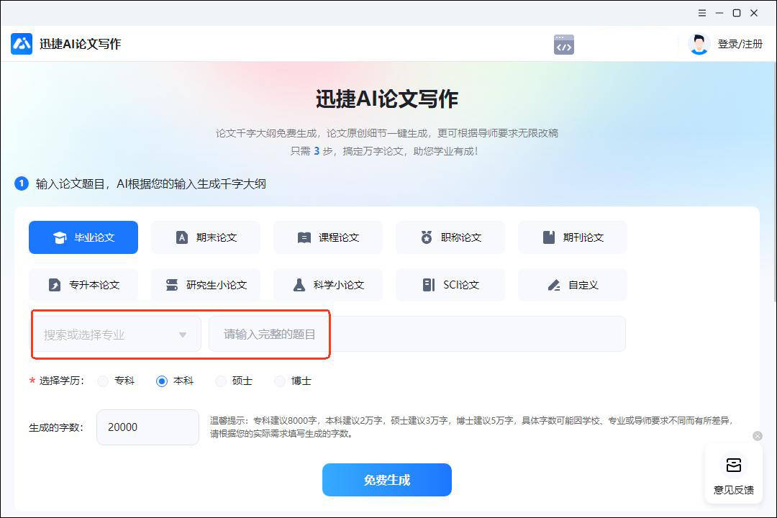Close the application window
This screenshot has height=518, width=777.
[754, 13]
